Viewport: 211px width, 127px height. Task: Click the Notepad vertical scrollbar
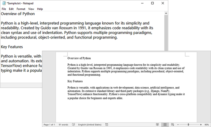pos(166,30)
